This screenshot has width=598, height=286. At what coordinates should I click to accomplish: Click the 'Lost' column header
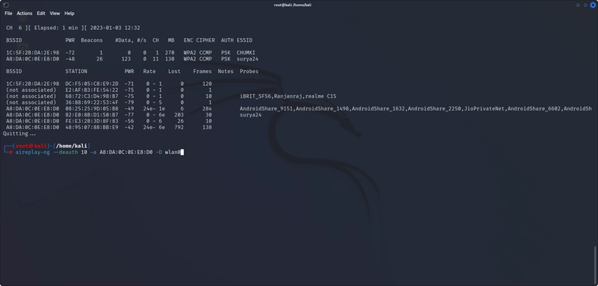click(x=174, y=71)
